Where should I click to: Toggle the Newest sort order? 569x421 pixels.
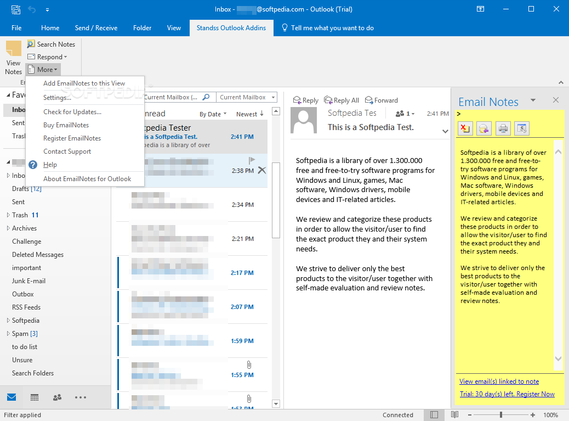pos(250,114)
